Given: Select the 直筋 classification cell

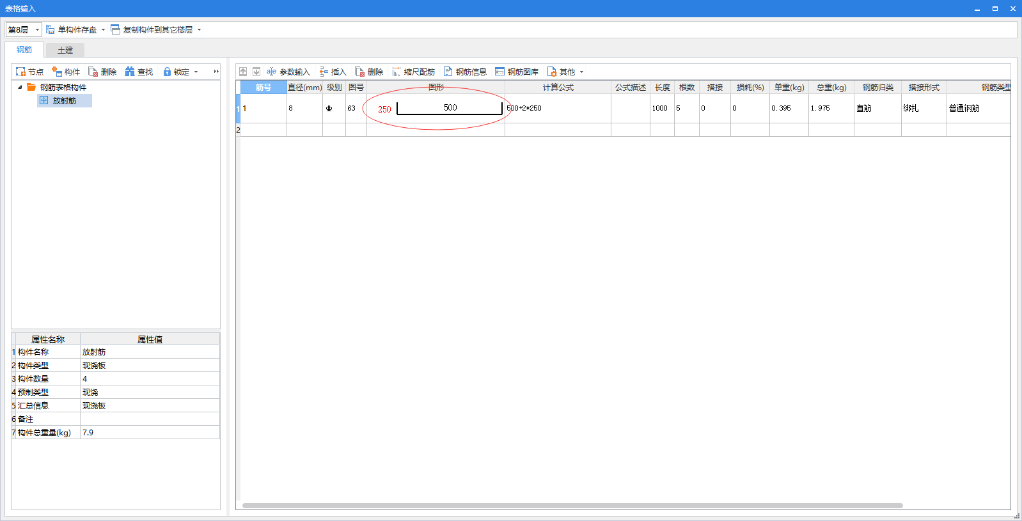Looking at the screenshot, I should pos(877,109).
